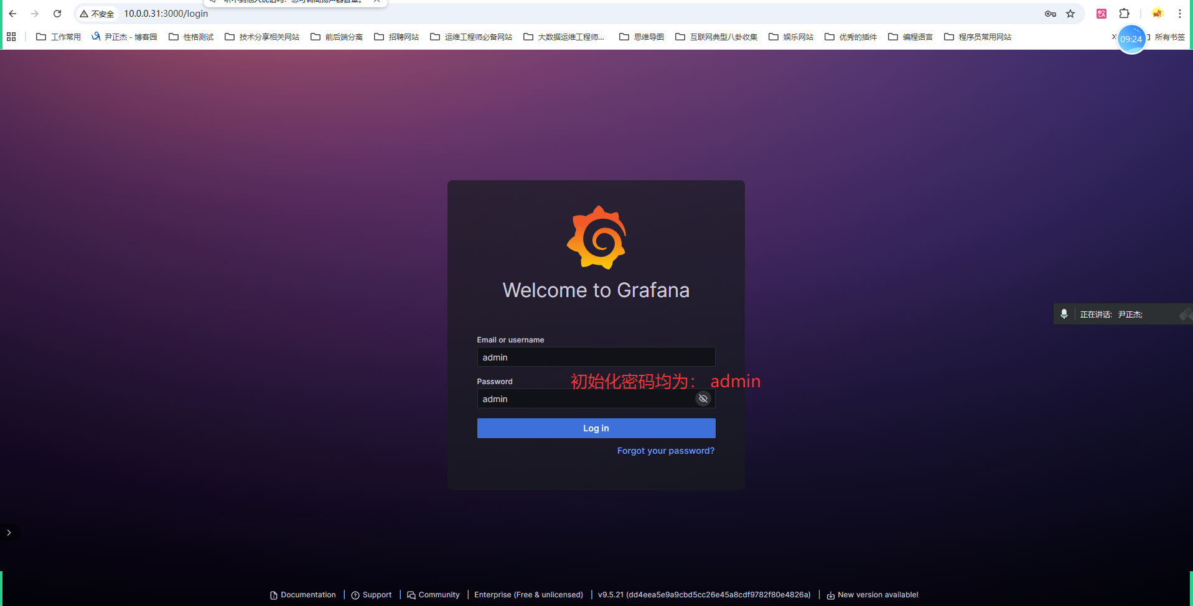Click the Welcome to Grafana heading
1193x606 pixels.
point(596,290)
